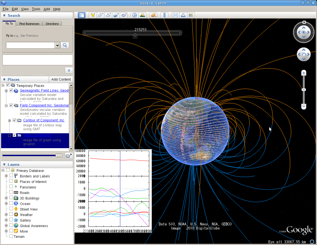
Task: Expand the Weather layer tree
Action: (6, 215)
